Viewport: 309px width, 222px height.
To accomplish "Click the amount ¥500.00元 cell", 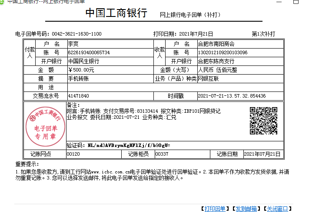I will coord(81,70).
